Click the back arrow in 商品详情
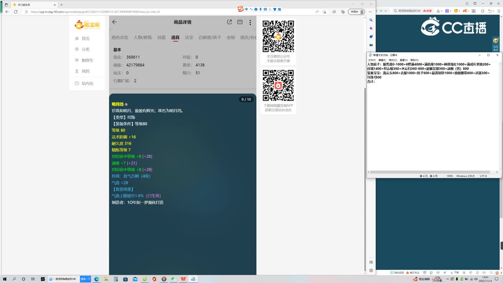The height and width of the screenshot is (283, 503). 114,22
